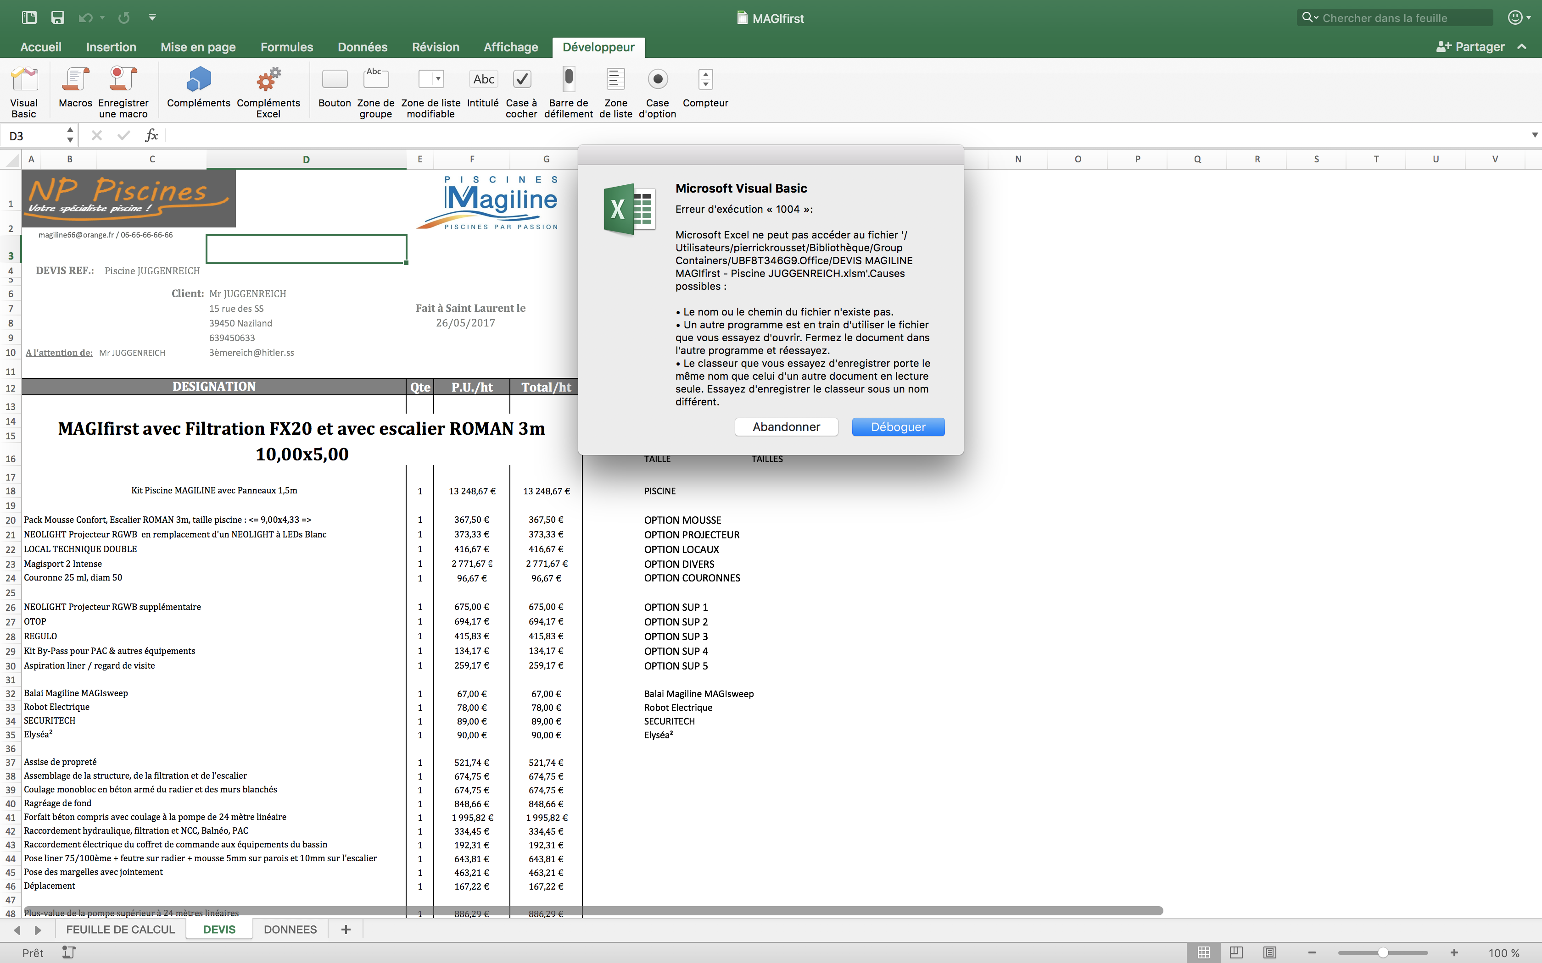
Task: Click the Select All corner of the grid
Action: coord(11,159)
